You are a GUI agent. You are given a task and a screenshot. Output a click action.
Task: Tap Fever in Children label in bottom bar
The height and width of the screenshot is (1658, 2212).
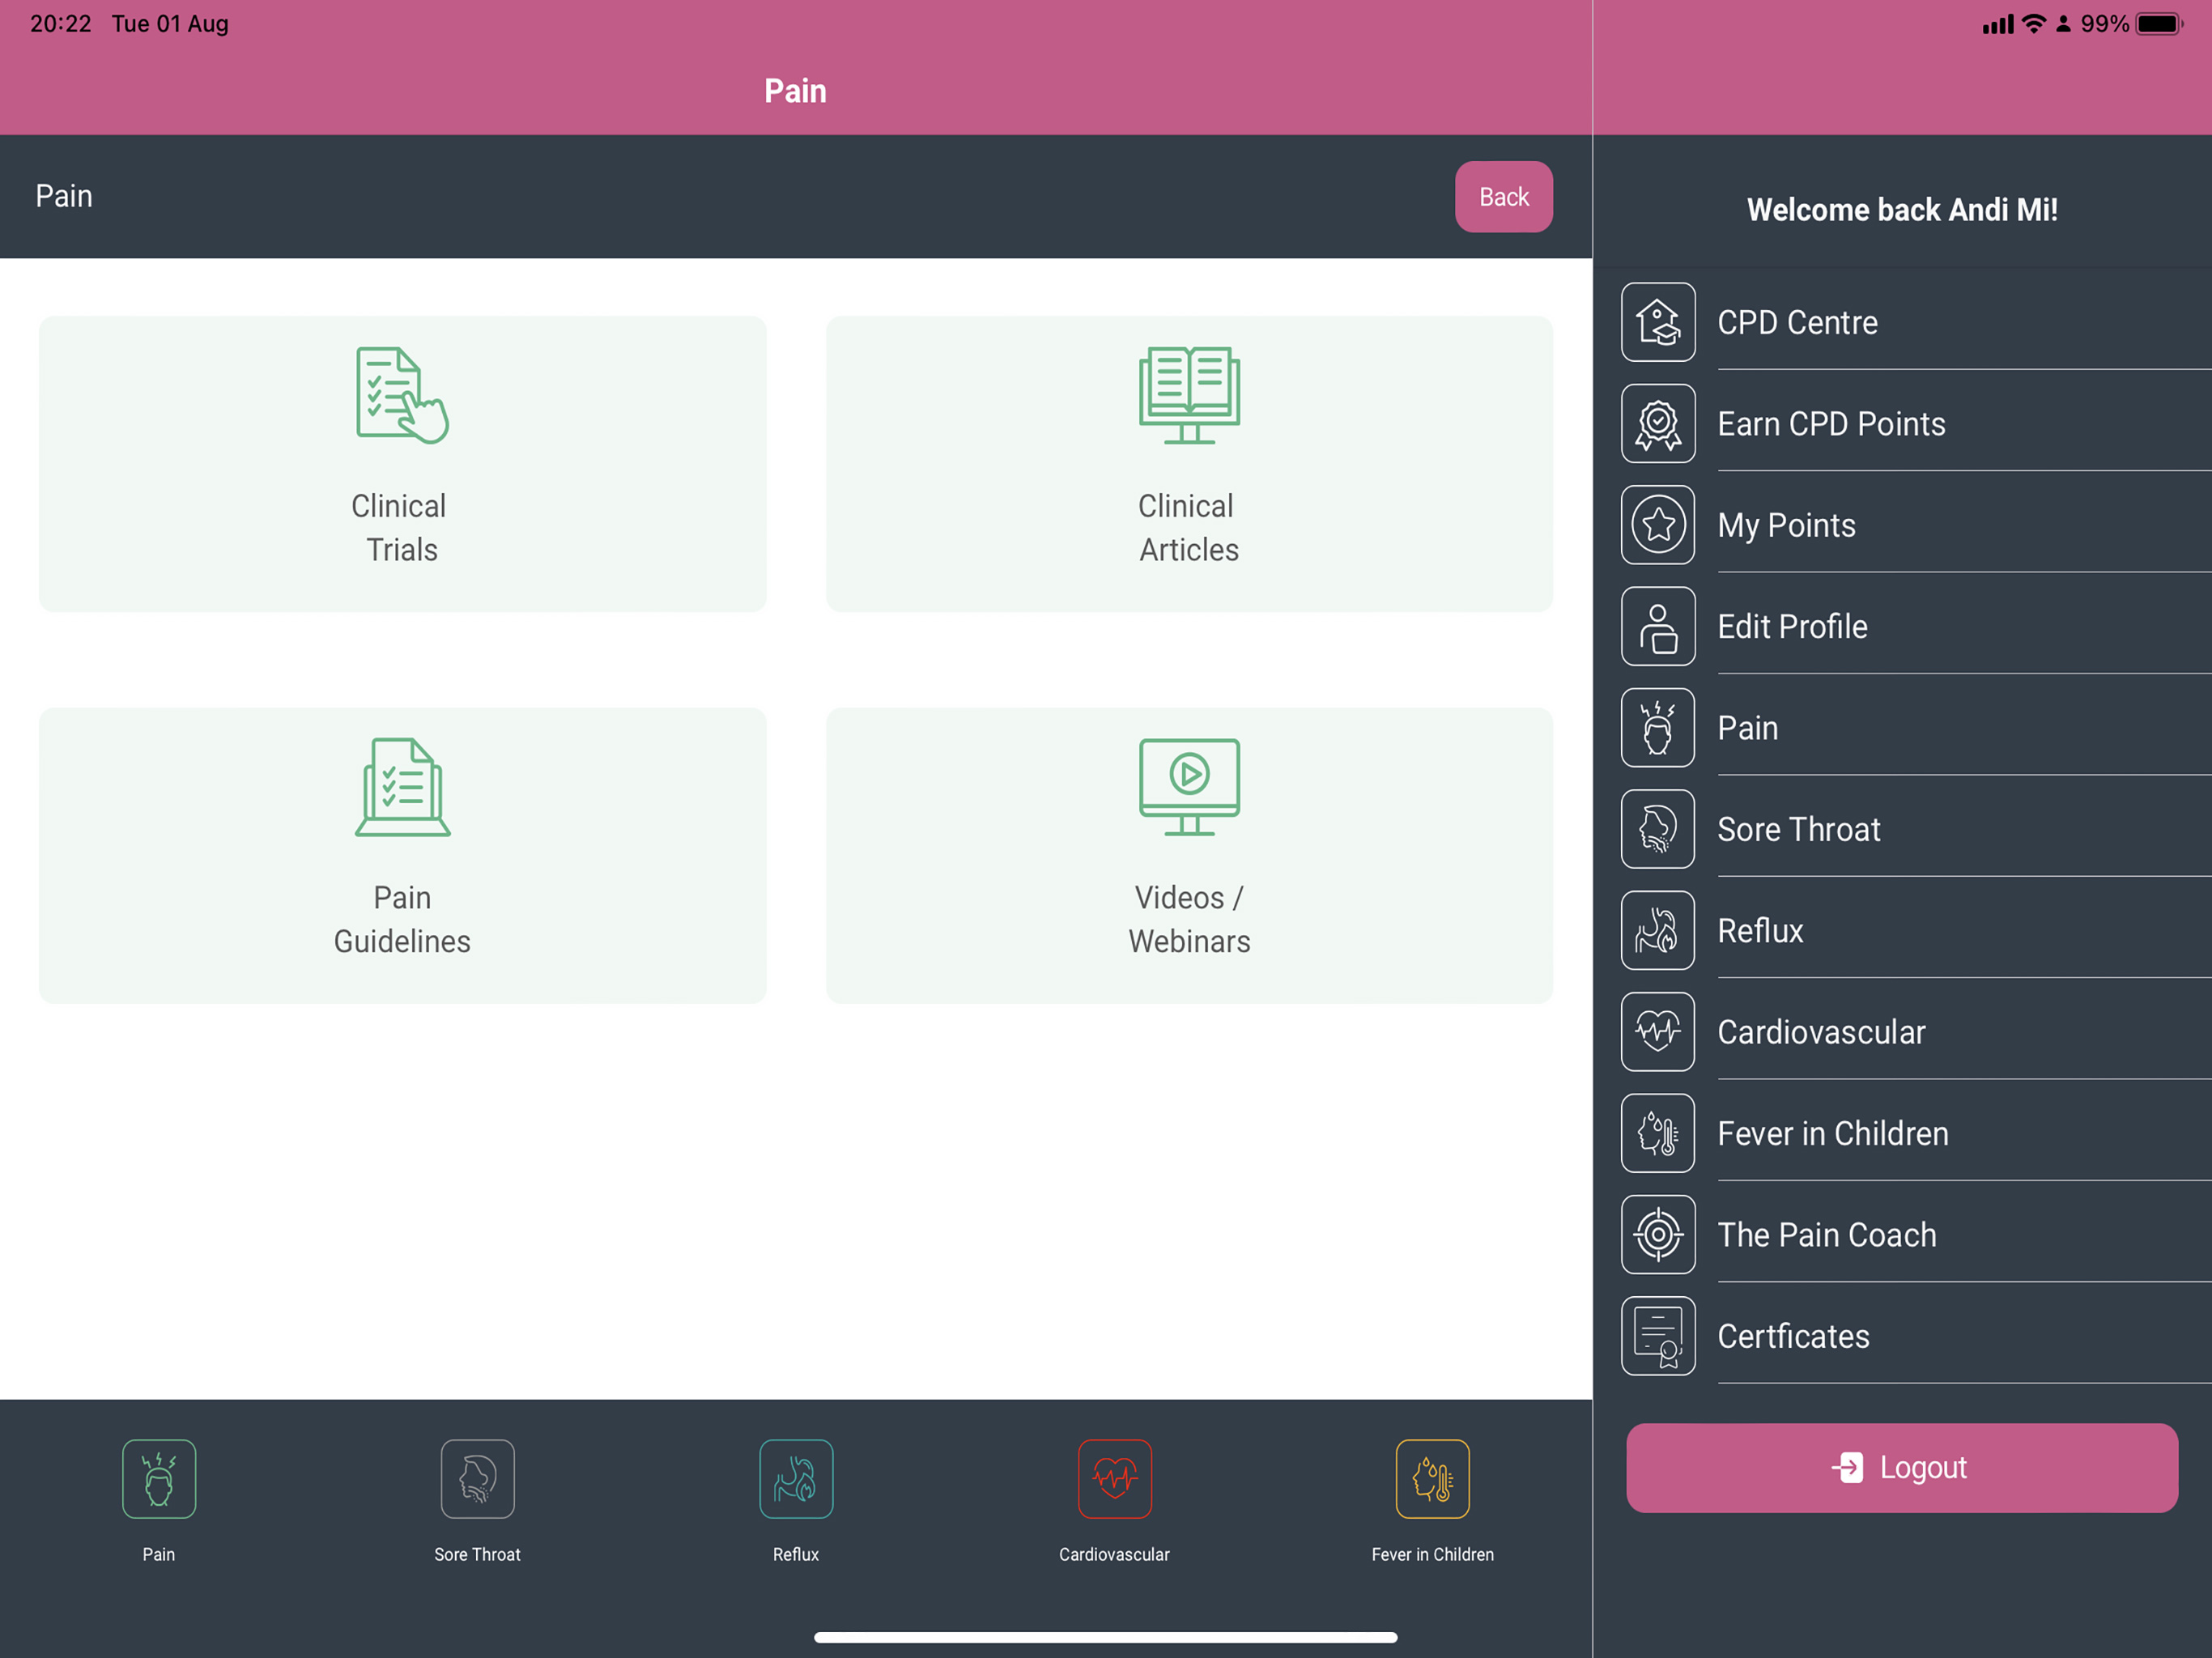(x=1433, y=1555)
